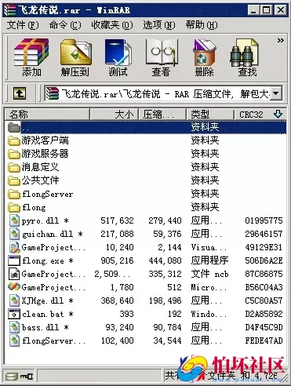Select the flong folder icon
Image resolution: width=291 pixels, height=386 pixels.
[x=14, y=208]
